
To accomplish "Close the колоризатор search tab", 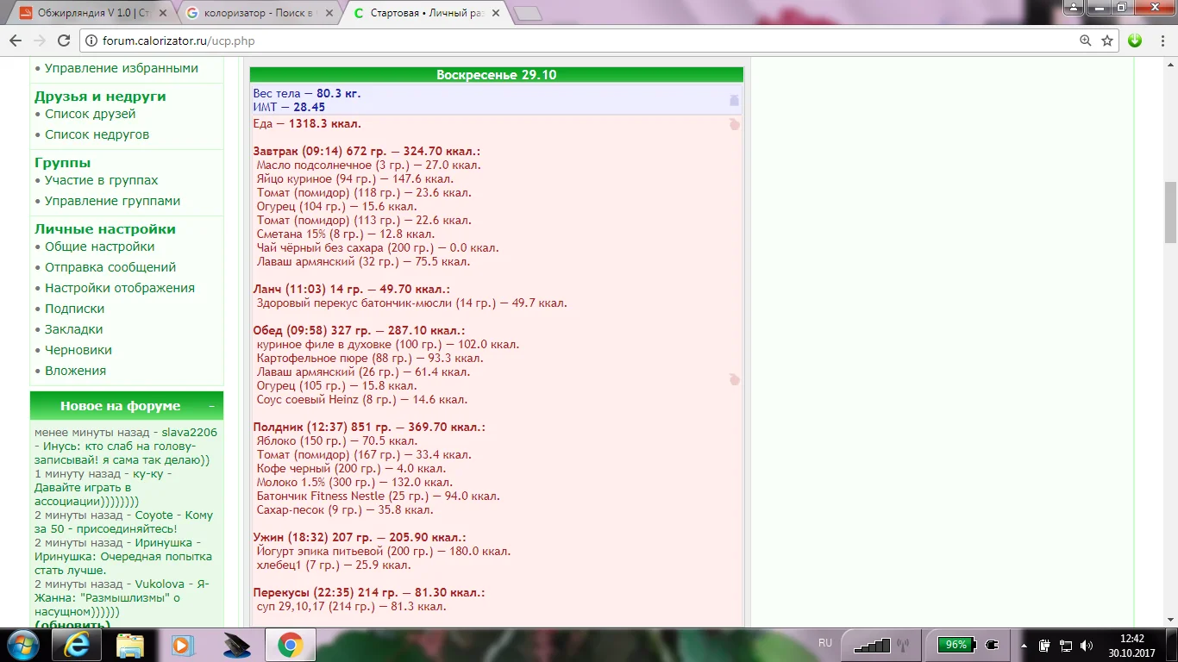I will [329, 13].
